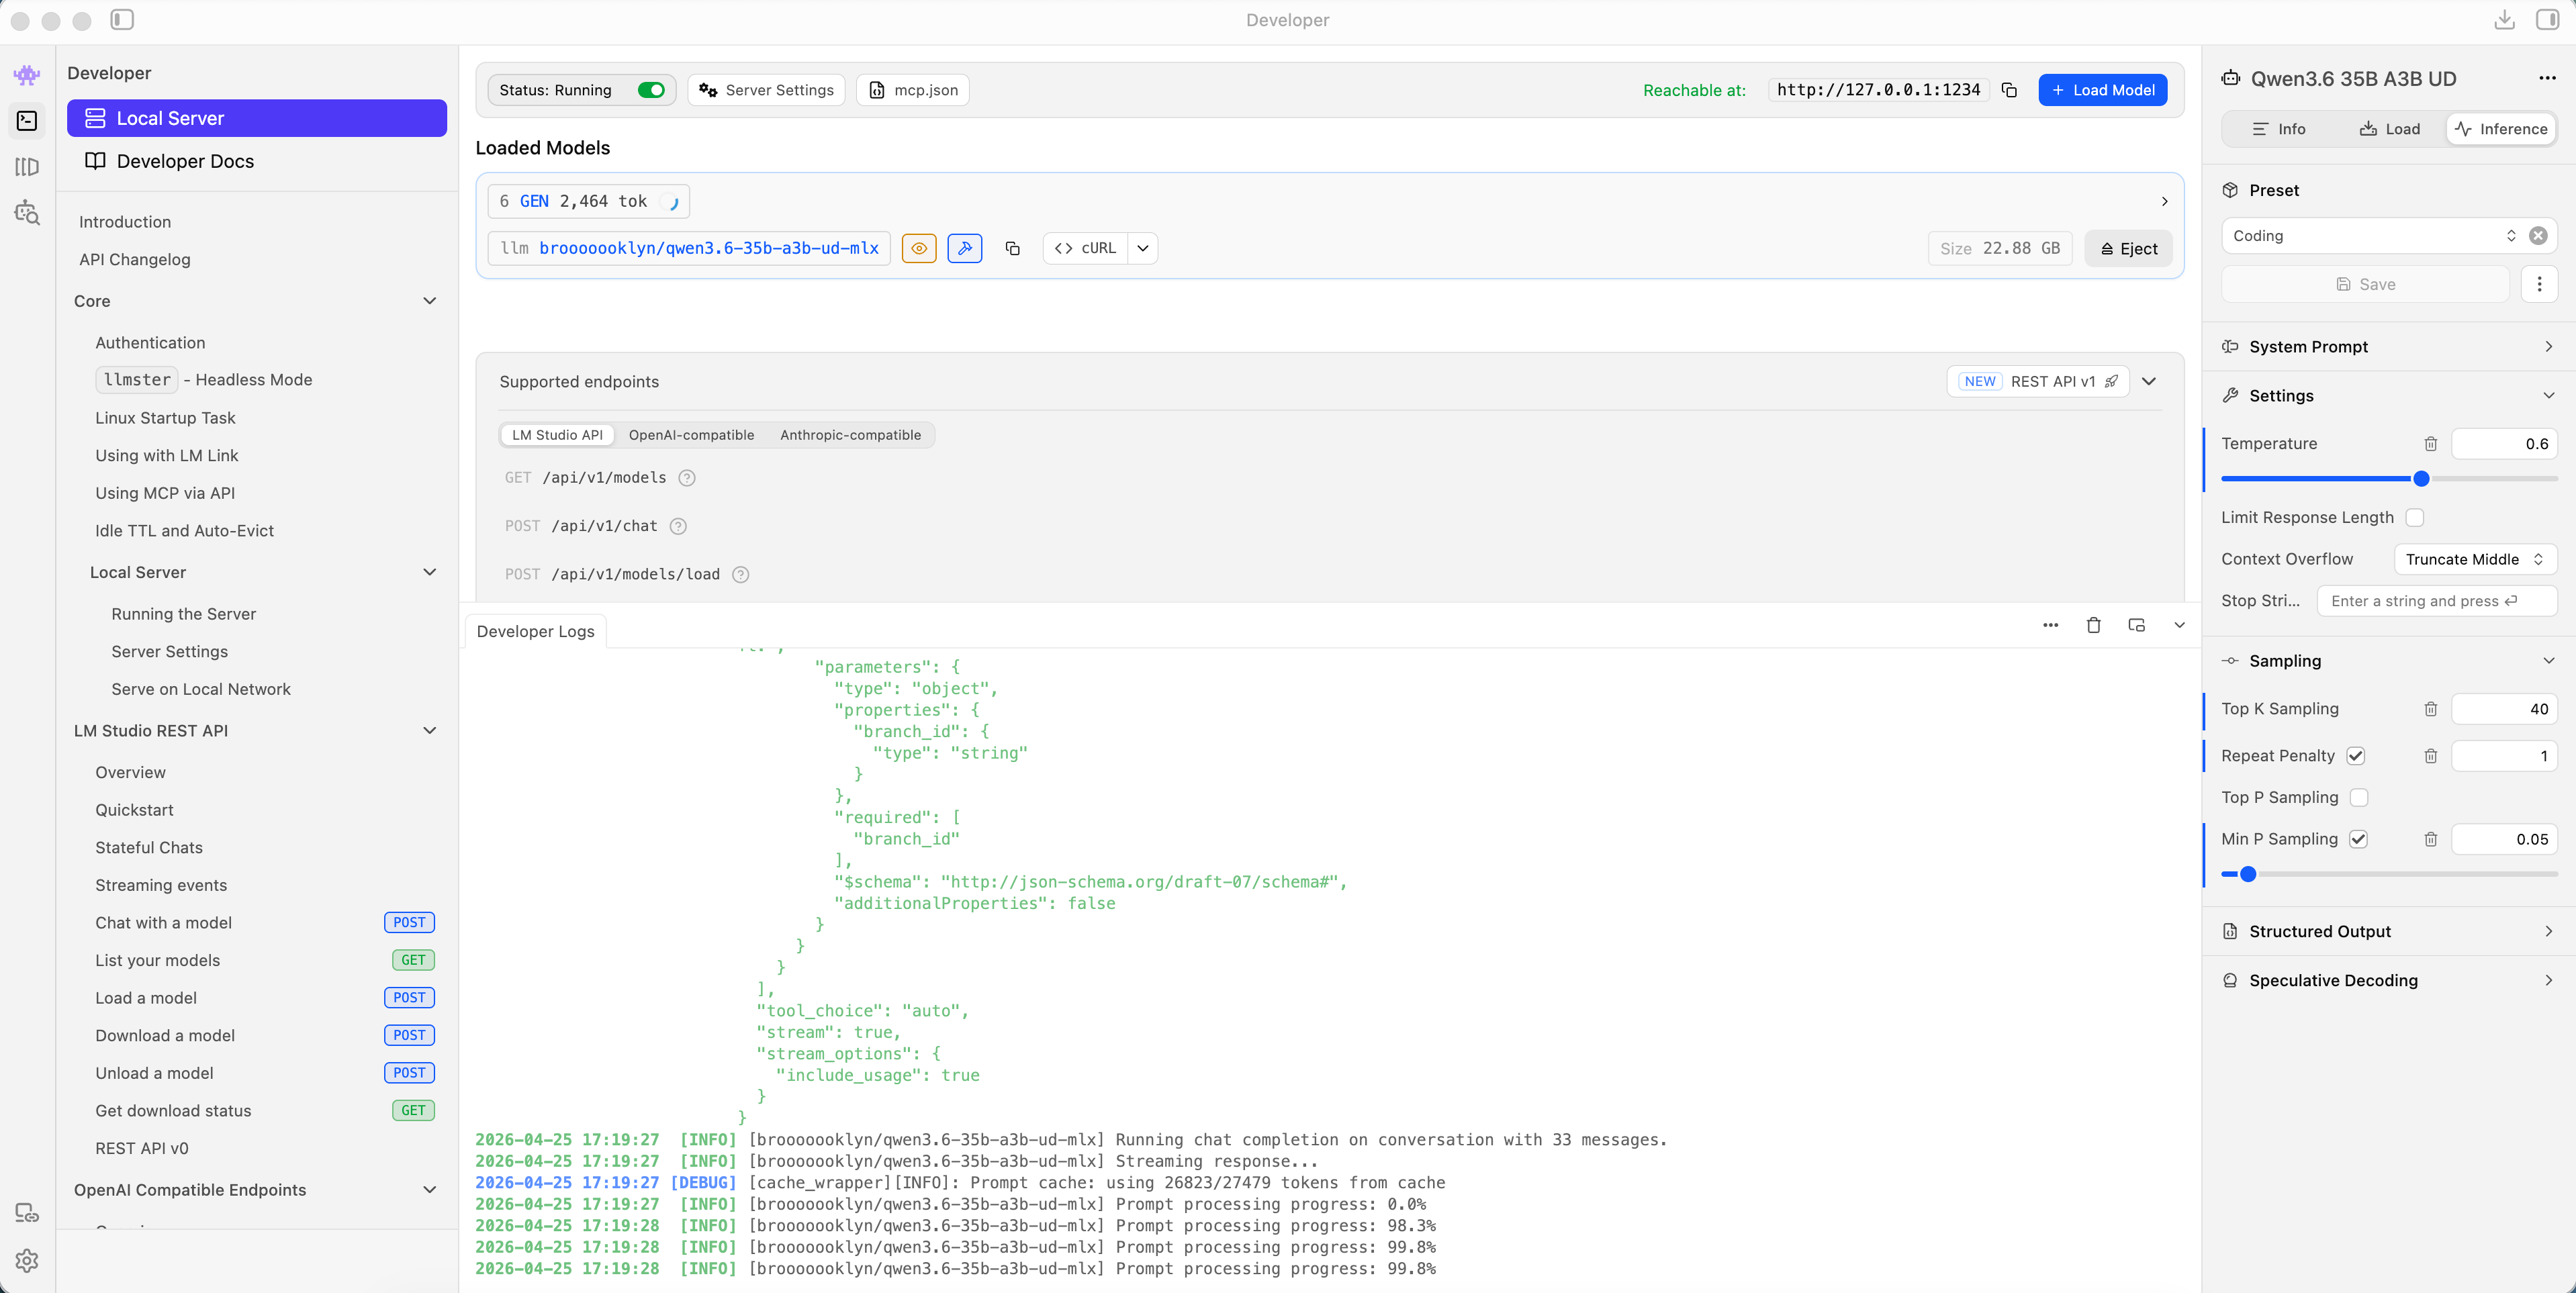Reset Temperature with its trash icon
Image resolution: width=2576 pixels, height=1293 pixels.
pyautogui.click(x=2430, y=444)
